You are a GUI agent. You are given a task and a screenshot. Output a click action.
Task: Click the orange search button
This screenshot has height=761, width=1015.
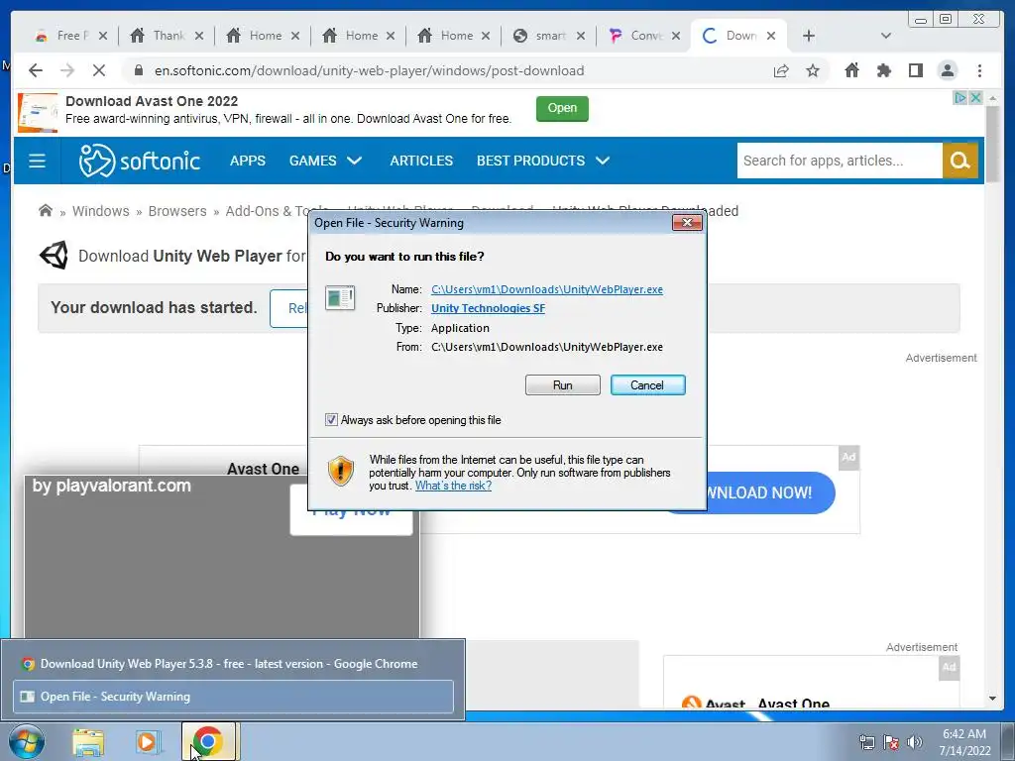pos(959,161)
